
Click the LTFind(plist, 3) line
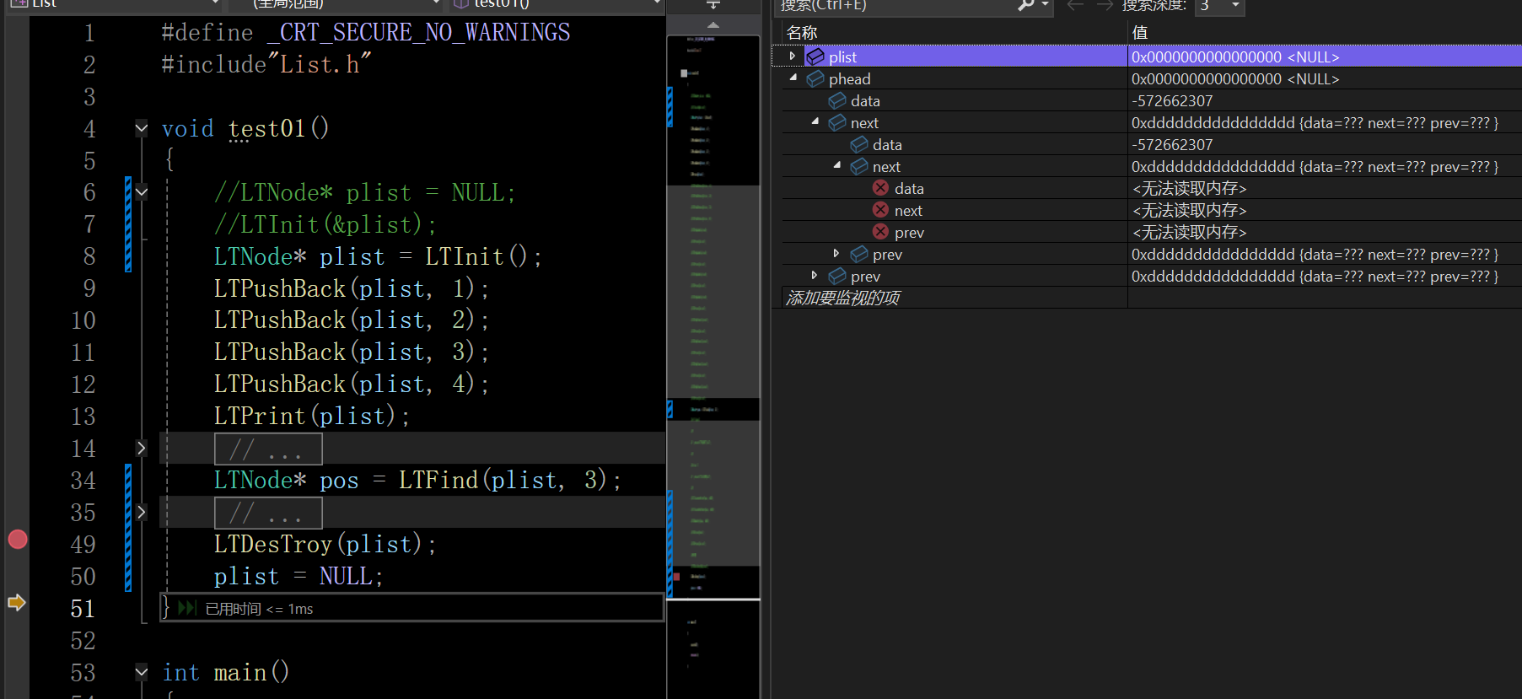[417, 480]
